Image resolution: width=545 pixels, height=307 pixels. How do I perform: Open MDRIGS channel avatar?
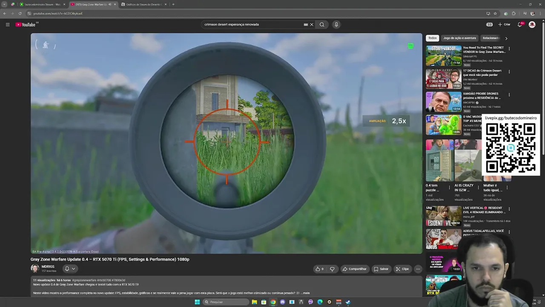click(35, 269)
